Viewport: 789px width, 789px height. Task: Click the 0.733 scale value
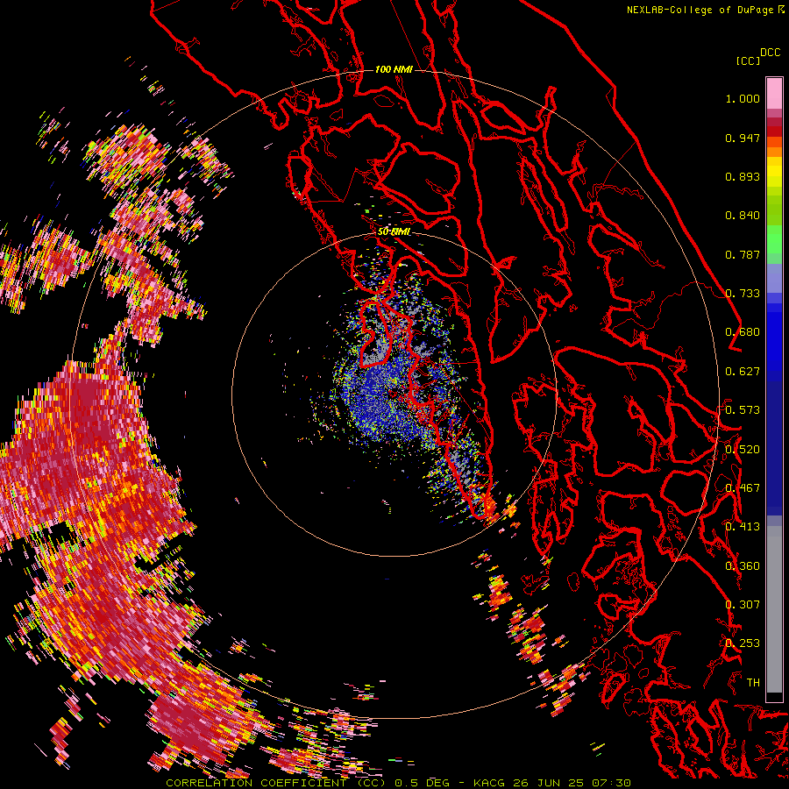tap(743, 294)
